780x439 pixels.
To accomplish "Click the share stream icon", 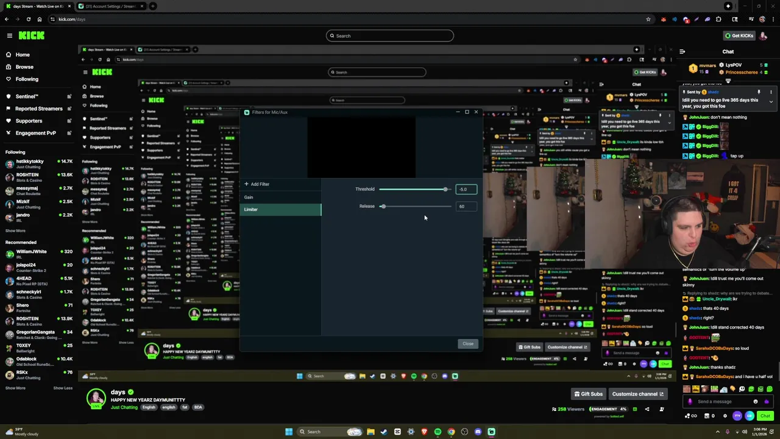I will 647,409.
